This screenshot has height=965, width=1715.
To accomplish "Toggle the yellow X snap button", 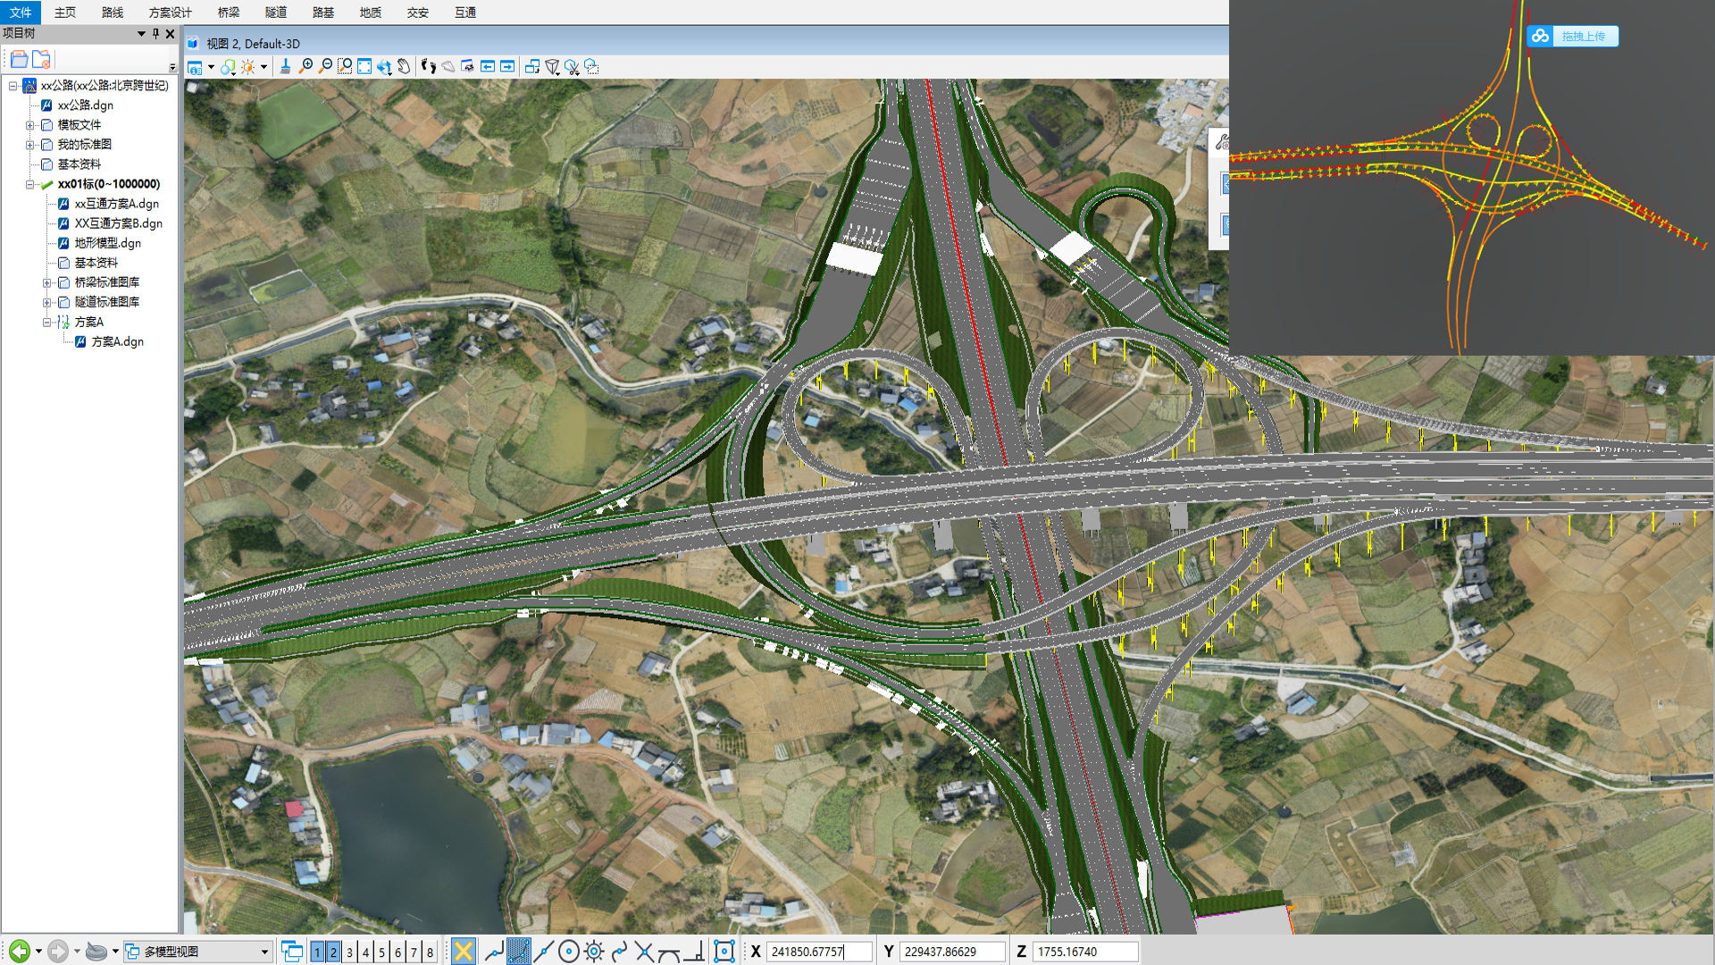I will [463, 952].
